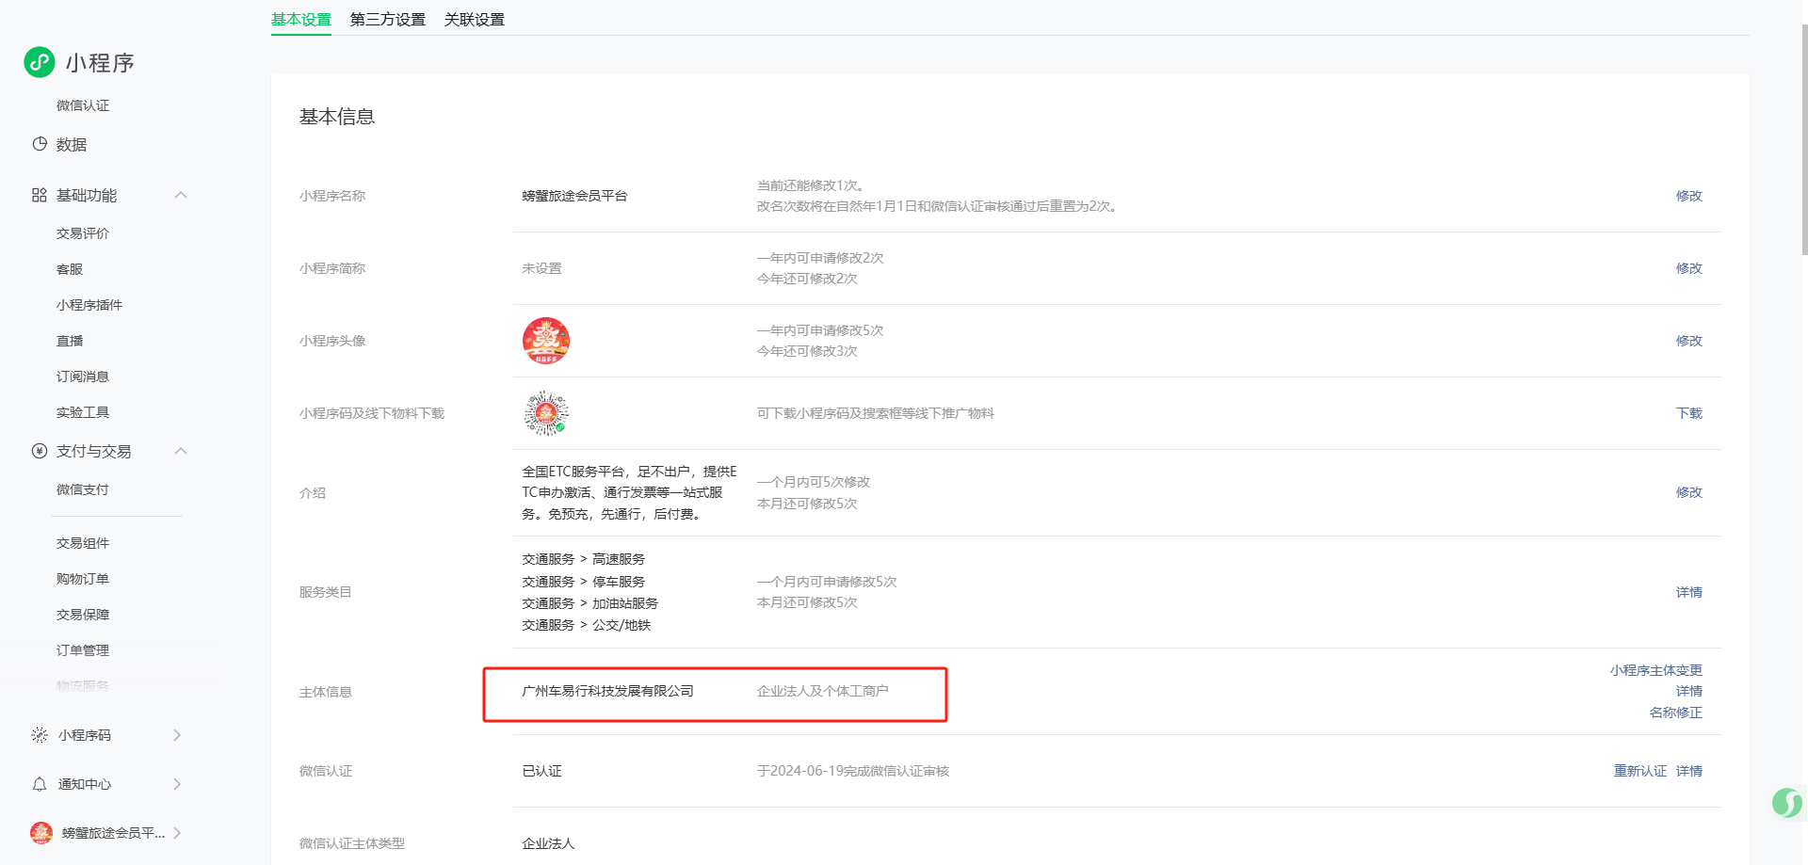Open 交易组件 in the sidebar

coord(83,543)
